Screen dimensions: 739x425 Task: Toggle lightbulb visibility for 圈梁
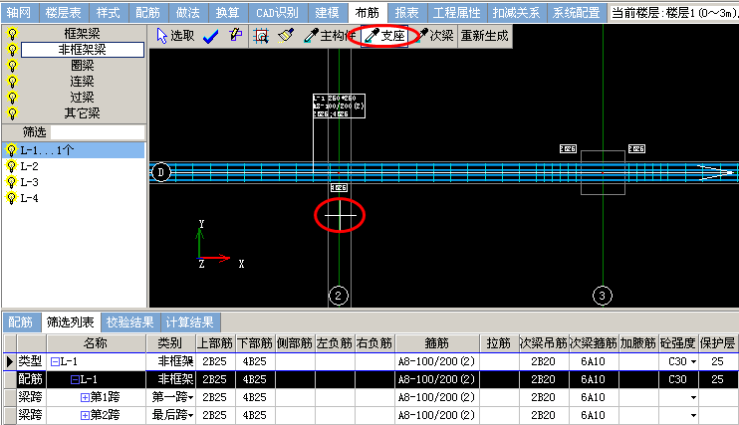click(12, 66)
